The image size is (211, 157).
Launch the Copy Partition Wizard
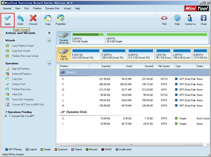[23, 46]
